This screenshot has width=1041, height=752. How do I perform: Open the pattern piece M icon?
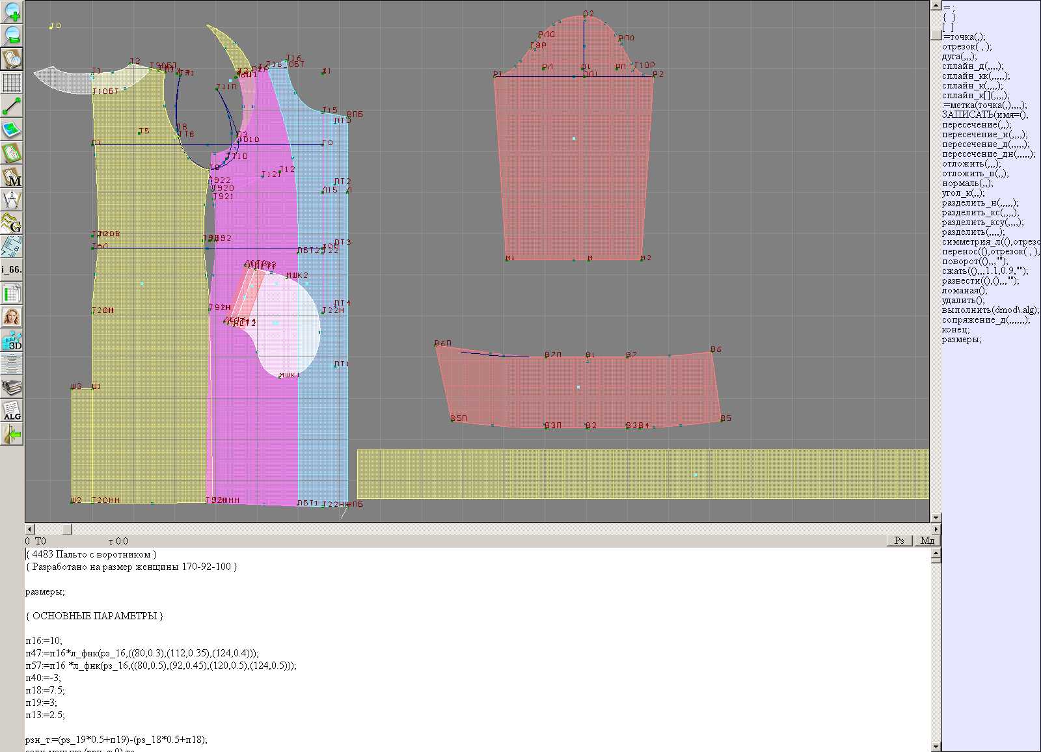pyautogui.click(x=12, y=177)
